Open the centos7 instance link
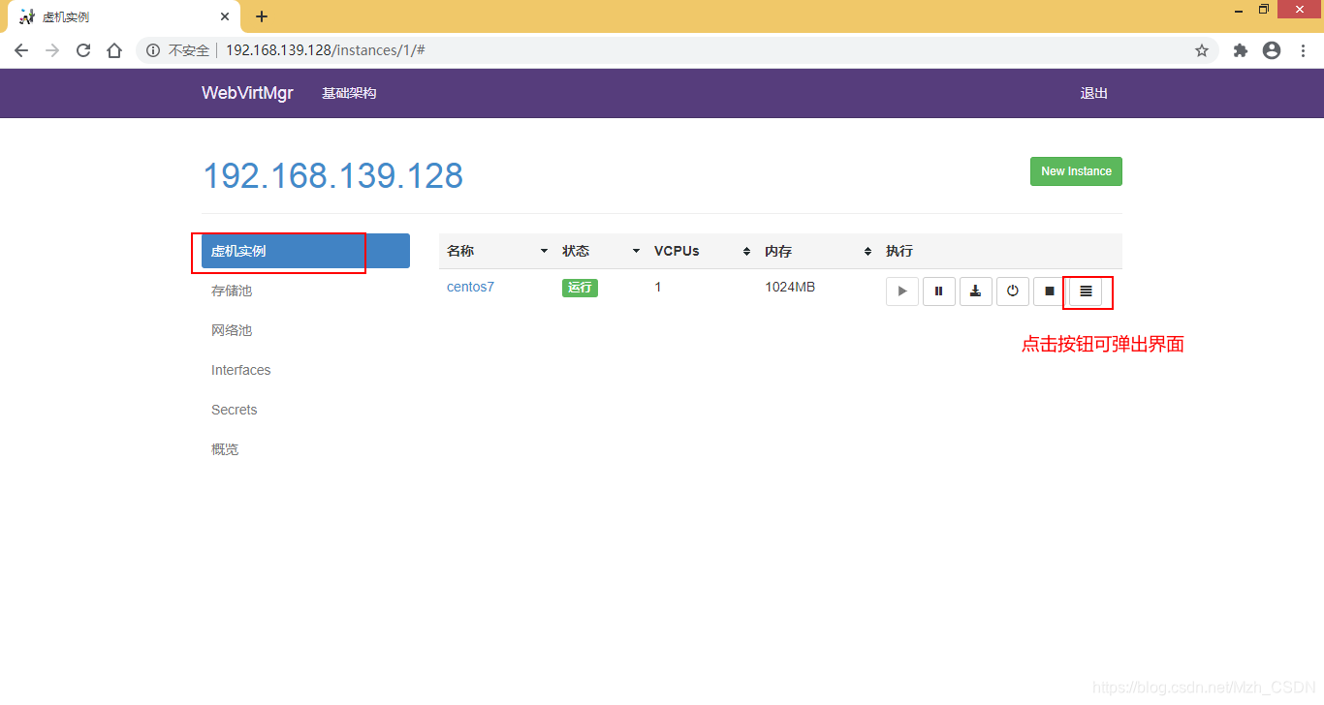Viewport: 1324px width, 705px height. click(470, 287)
